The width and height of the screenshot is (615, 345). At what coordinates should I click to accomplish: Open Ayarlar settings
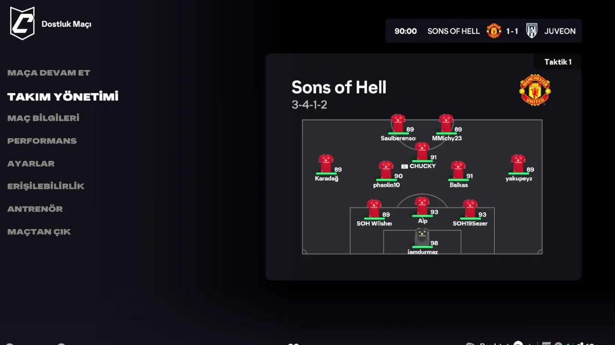tap(31, 163)
